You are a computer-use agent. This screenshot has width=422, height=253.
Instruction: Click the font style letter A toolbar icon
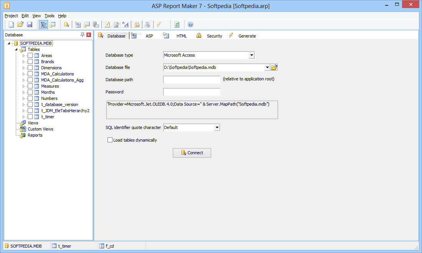(126, 24)
